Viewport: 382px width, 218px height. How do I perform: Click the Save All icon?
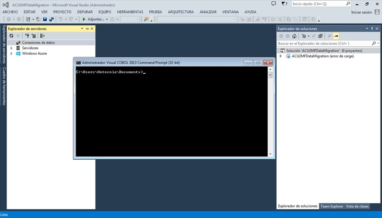[x=52, y=19]
